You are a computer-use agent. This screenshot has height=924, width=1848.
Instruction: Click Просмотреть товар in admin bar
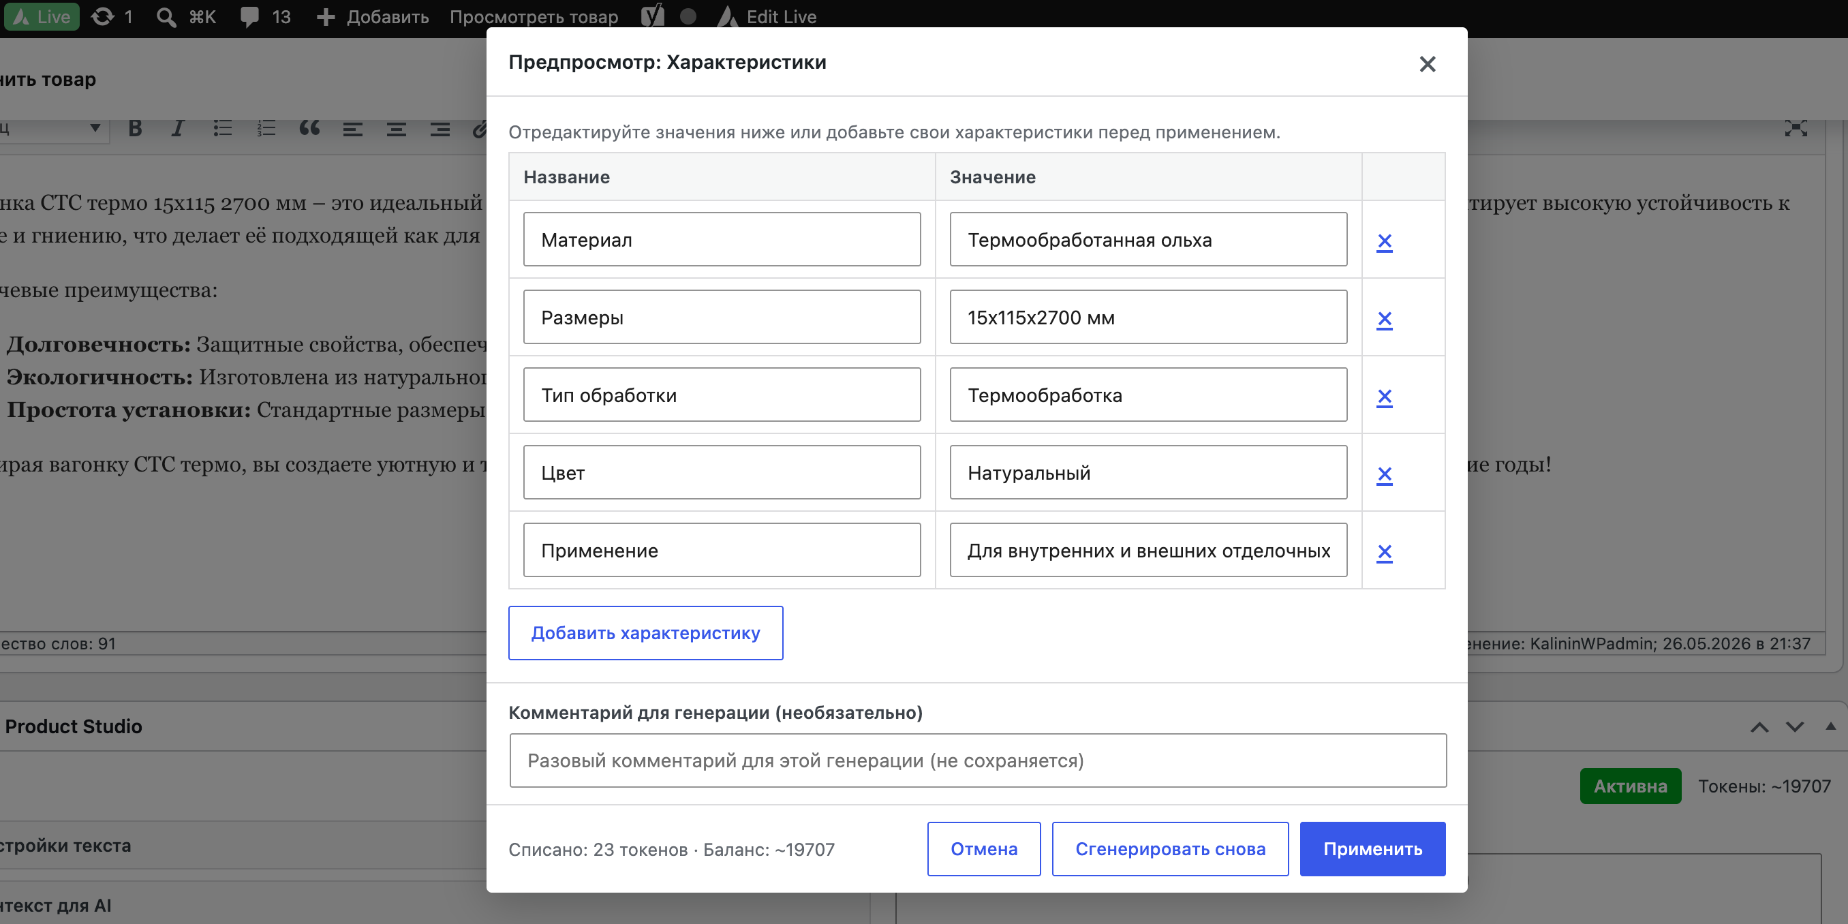pos(534,16)
